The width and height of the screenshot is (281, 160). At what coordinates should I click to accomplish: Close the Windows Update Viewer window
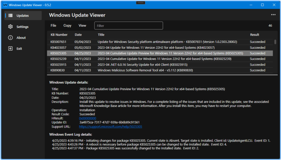274,5
